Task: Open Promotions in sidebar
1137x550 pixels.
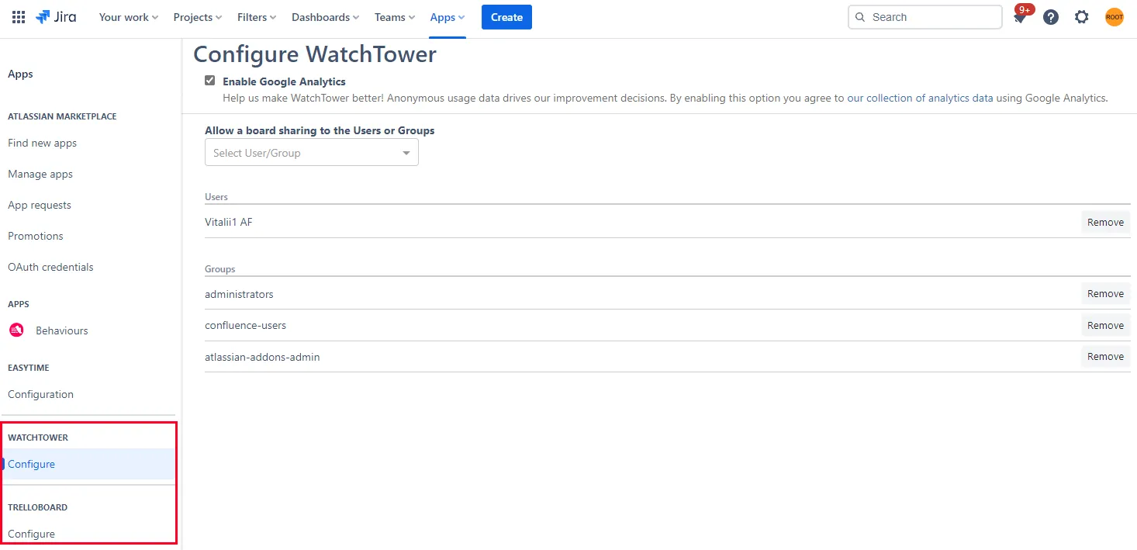Action: (x=36, y=236)
